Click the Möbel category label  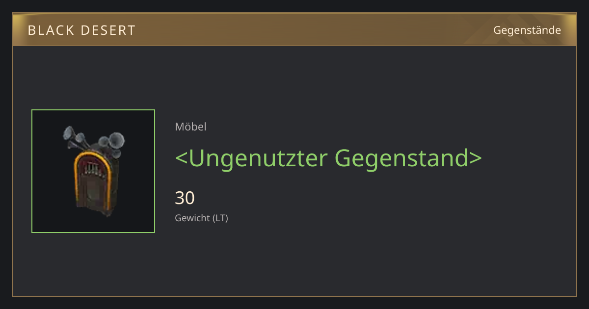pos(190,127)
